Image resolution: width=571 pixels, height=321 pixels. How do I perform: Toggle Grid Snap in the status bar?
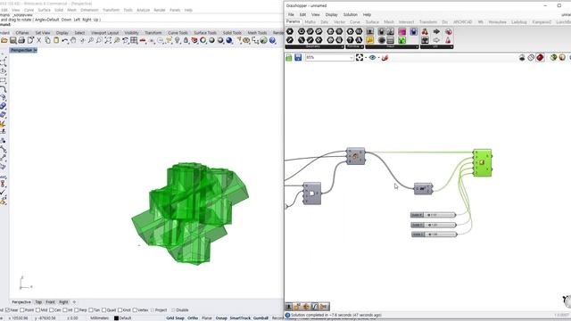(175, 318)
